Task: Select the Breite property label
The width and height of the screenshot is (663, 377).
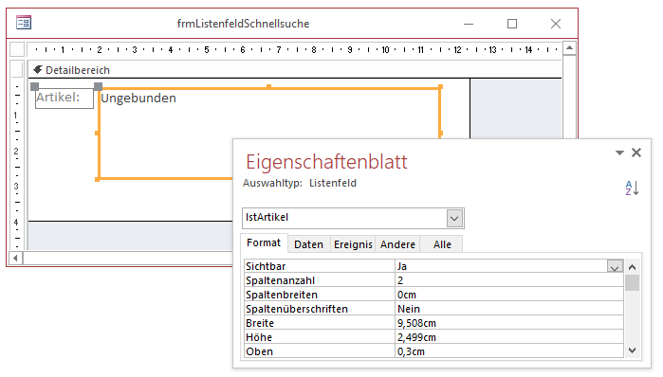Action: (x=320, y=323)
